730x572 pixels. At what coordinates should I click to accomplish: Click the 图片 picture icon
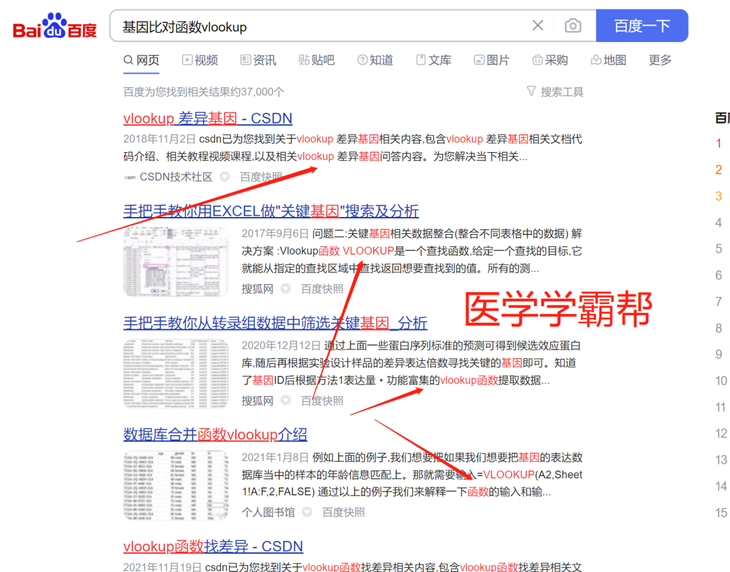[479, 59]
